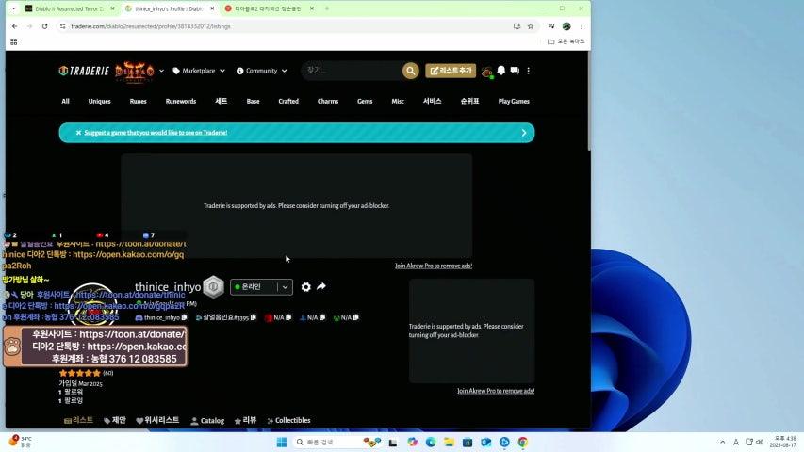Click the 리스트 추가 add listing button
804x452 pixels.
tap(451, 71)
